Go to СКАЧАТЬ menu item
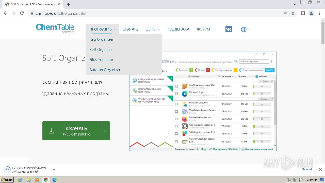Image resolution: width=325 pixels, height=183 pixels. coord(130,29)
